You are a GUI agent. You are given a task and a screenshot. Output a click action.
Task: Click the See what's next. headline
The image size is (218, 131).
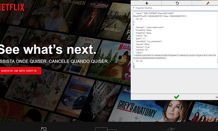(48, 50)
